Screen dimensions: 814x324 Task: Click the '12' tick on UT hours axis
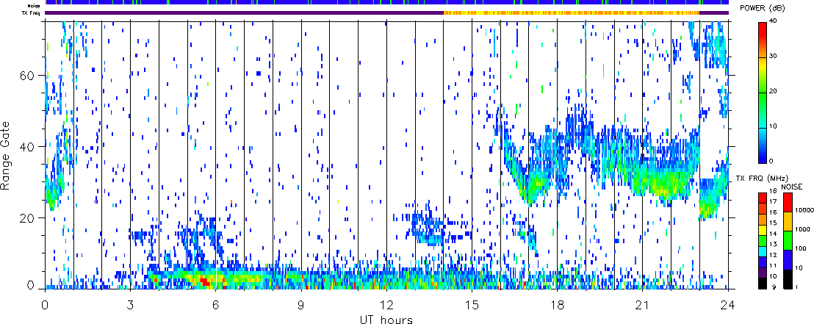coord(386,305)
